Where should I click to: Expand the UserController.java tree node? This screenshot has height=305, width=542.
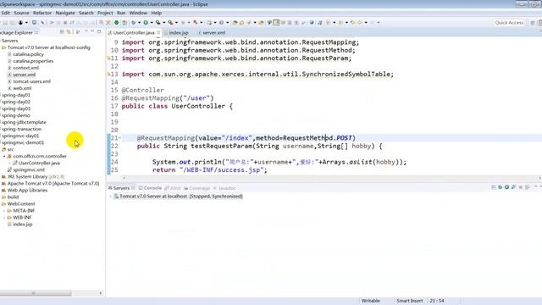(x=10, y=163)
